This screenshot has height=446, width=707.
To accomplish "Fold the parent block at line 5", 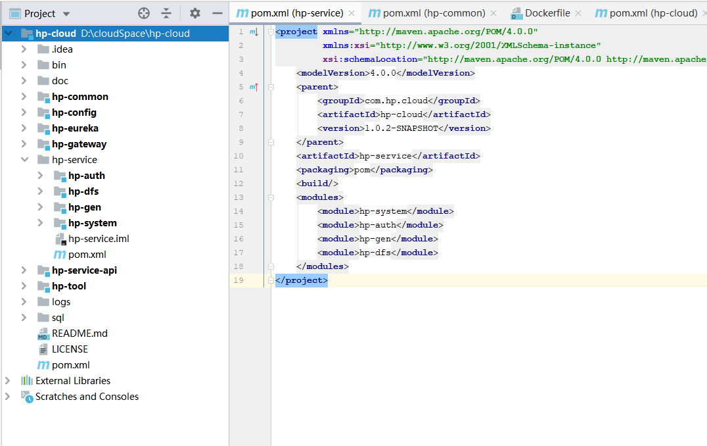I will [x=271, y=87].
